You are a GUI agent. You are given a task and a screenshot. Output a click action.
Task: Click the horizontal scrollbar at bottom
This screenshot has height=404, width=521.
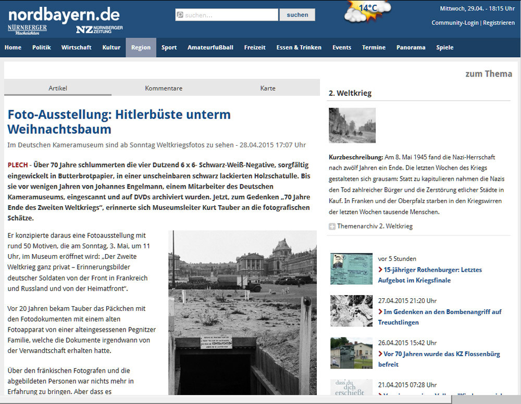click(x=226, y=400)
